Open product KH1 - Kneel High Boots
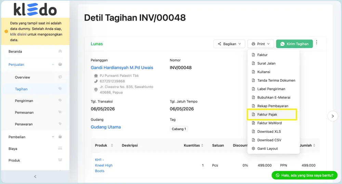 click(x=104, y=165)
